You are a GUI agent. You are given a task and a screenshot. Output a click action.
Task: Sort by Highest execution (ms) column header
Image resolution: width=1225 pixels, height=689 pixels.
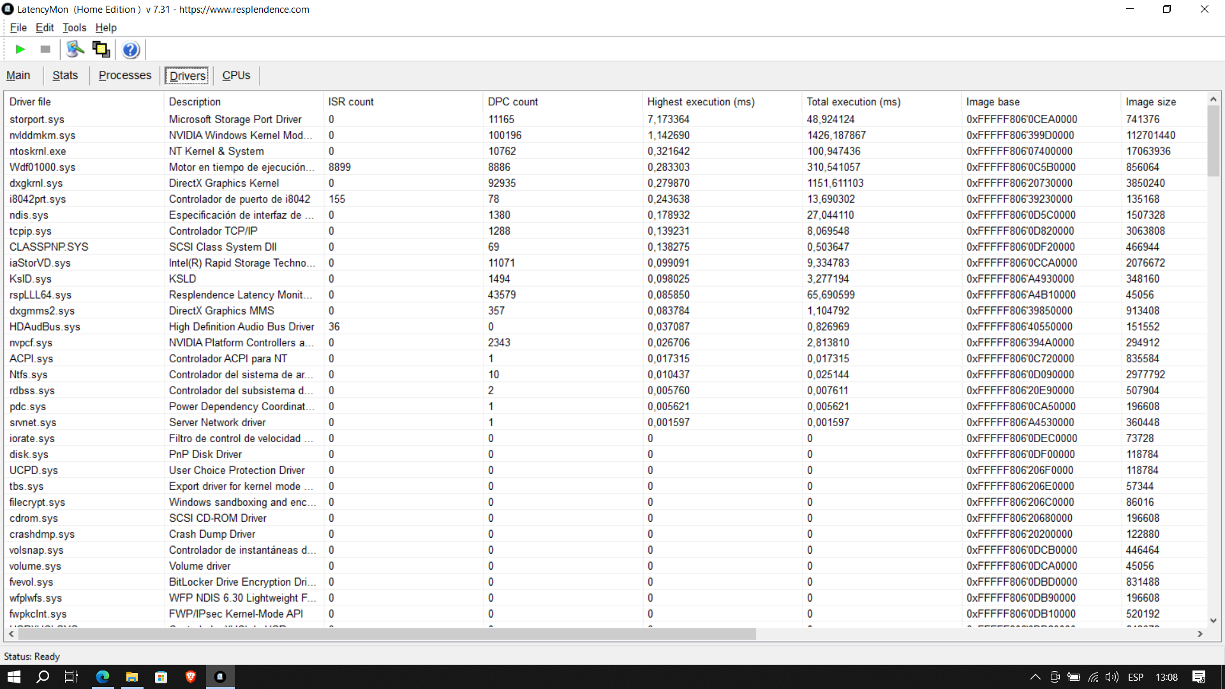tap(701, 101)
